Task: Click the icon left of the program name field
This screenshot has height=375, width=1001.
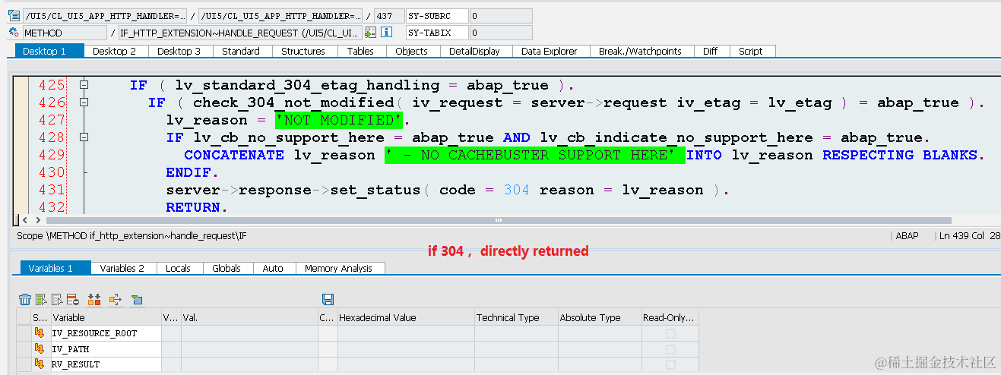Action: point(13,15)
